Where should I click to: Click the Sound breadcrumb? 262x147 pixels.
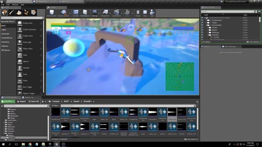(x=77, y=101)
